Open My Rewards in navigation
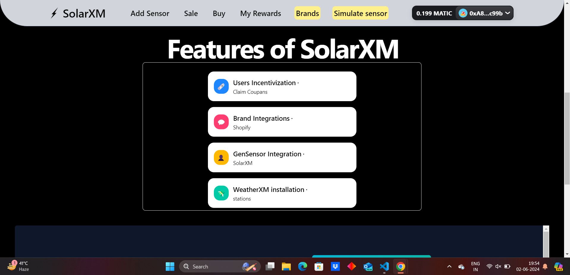Screen dimensions: 570x275 (260, 13)
